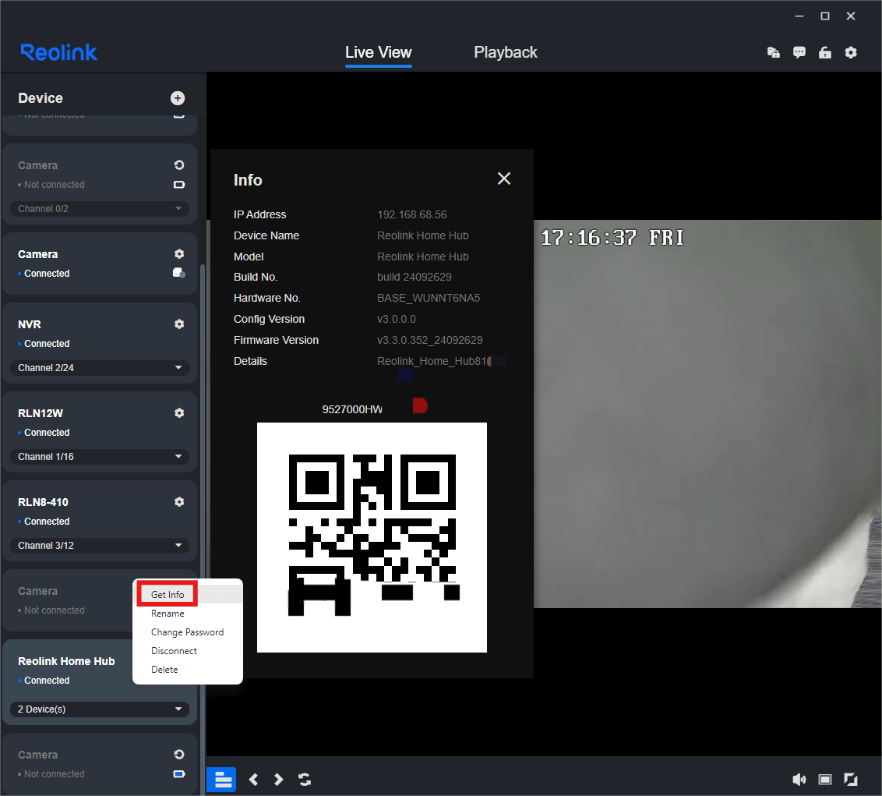
Task: Switch to Playback tab
Action: [505, 52]
